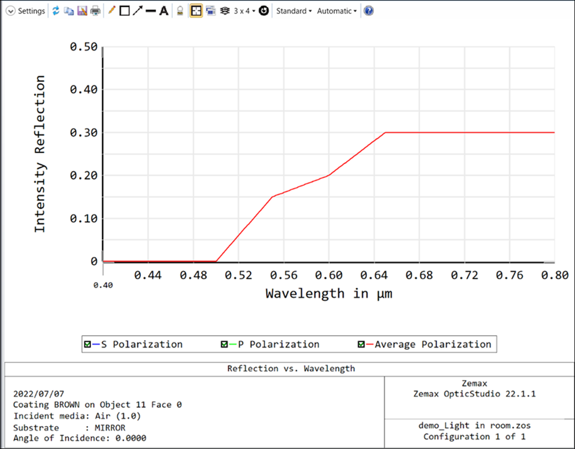This screenshot has width=575, height=449.
Task: Open the help question mark icon
Action: (369, 11)
